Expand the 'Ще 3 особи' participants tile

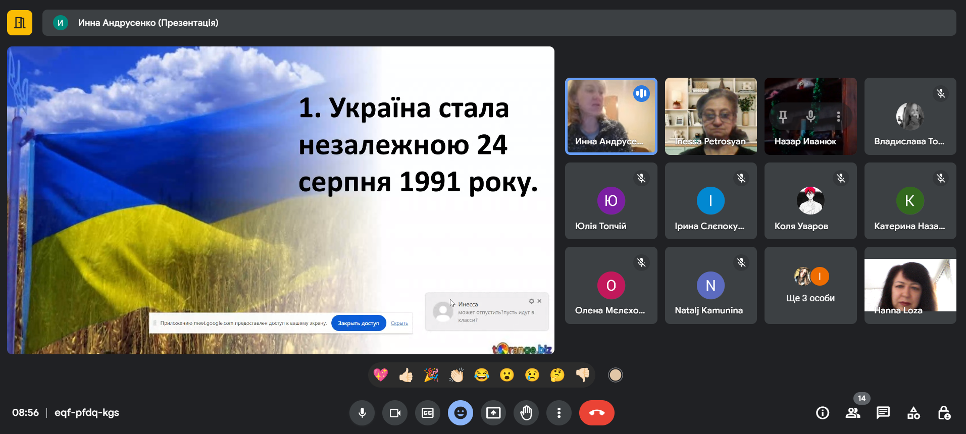click(810, 285)
